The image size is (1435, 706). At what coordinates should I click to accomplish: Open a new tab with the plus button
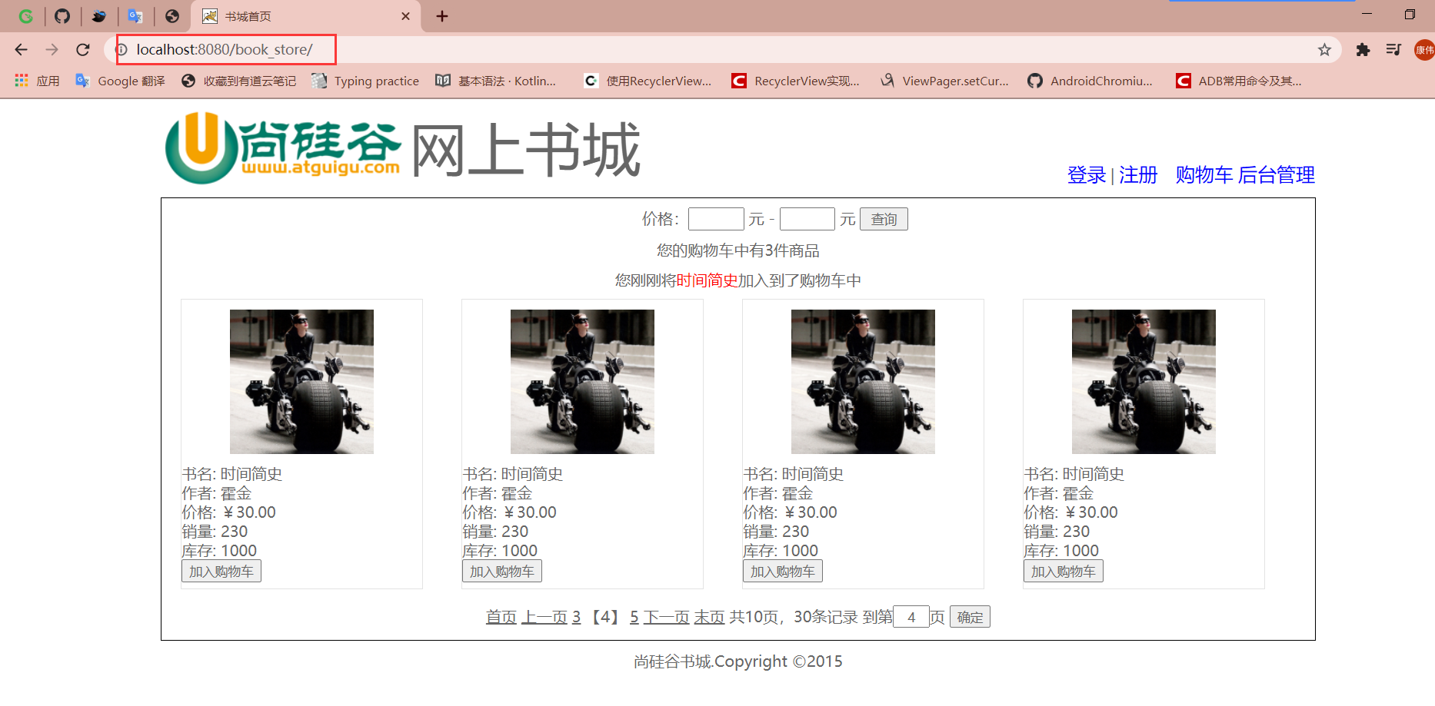[x=442, y=16]
